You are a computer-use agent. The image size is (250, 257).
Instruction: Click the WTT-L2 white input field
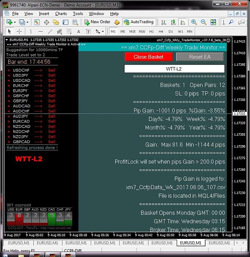(x=174, y=69)
